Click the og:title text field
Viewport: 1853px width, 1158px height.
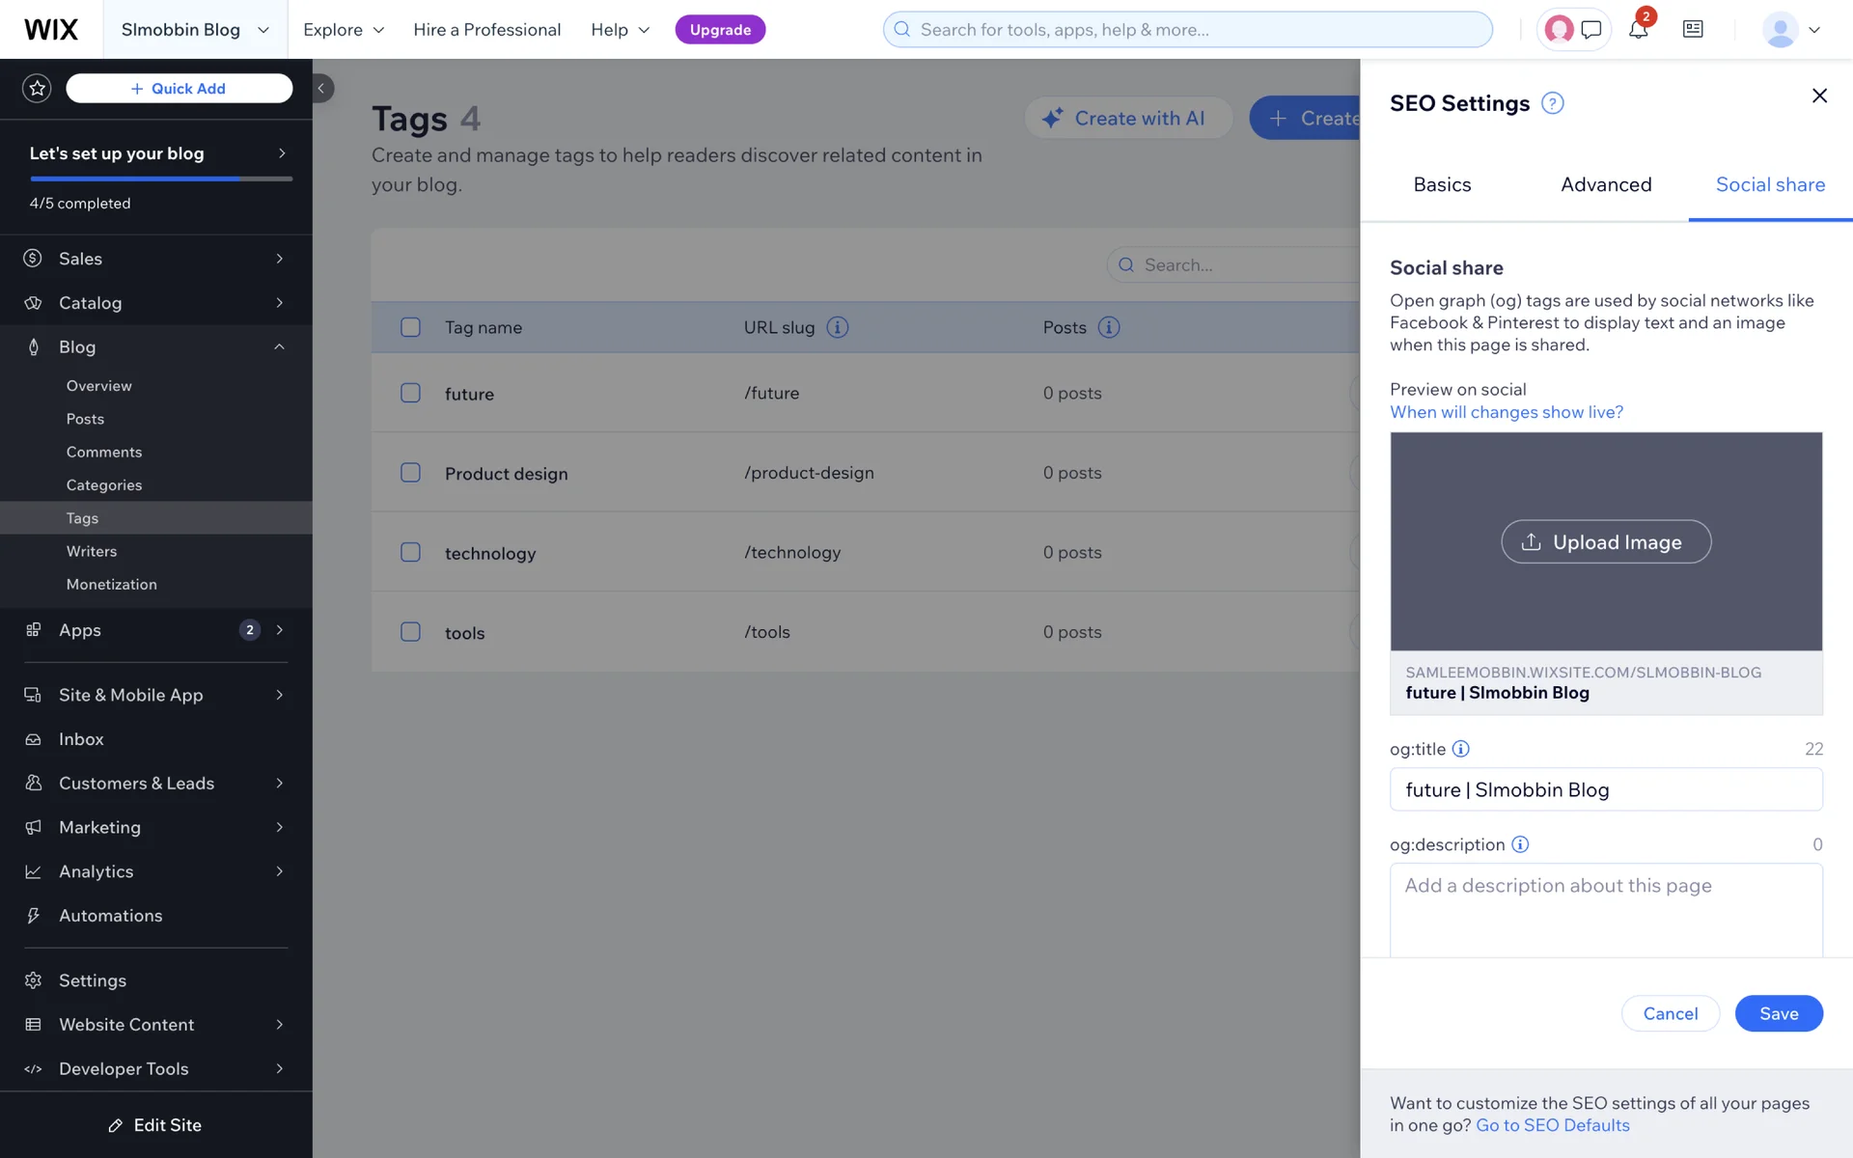coord(1605,789)
